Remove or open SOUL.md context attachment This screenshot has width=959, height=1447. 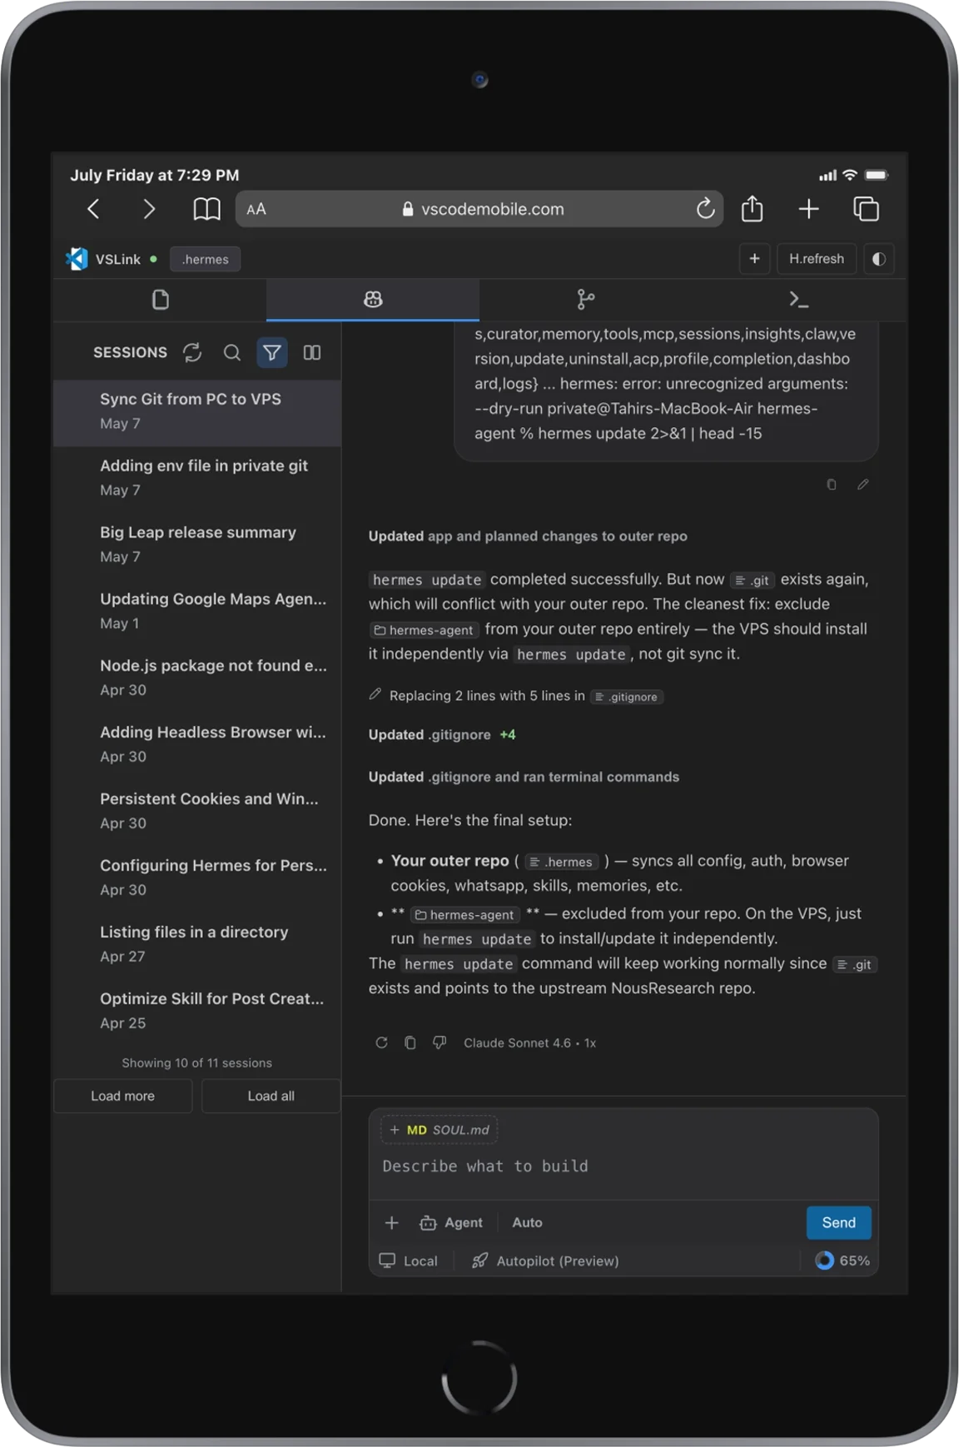439,1130
